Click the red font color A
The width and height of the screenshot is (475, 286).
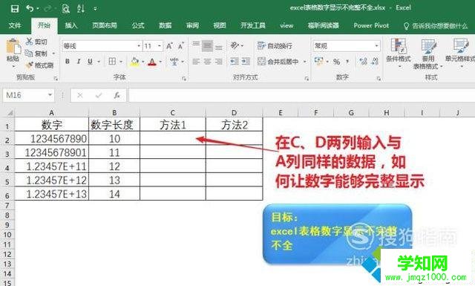[152, 62]
